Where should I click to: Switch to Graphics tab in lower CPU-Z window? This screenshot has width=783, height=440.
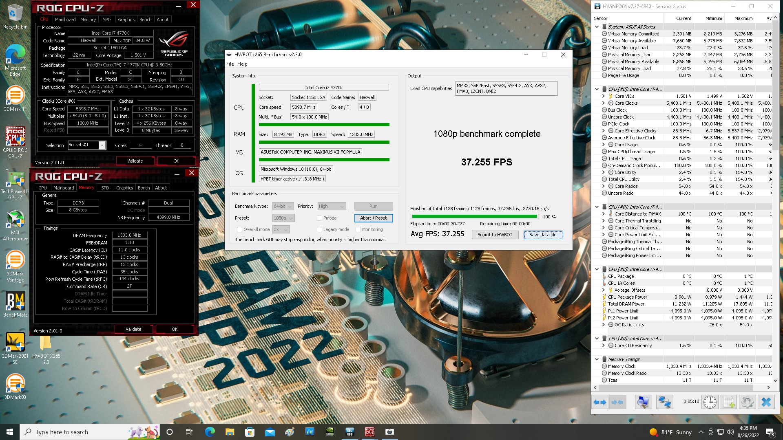(124, 188)
